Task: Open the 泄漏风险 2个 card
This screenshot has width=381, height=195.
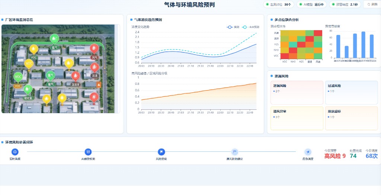Action: (x=297, y=93)
